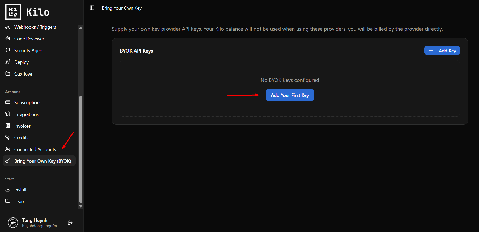Click the Integrations icon

8,114
